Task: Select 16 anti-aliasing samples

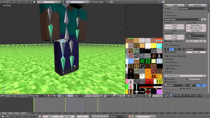Action: pos(182,49)
